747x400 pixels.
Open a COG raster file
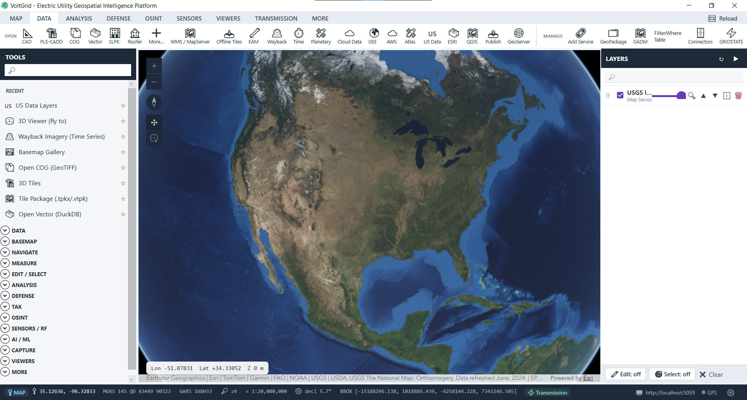point(75,36)
